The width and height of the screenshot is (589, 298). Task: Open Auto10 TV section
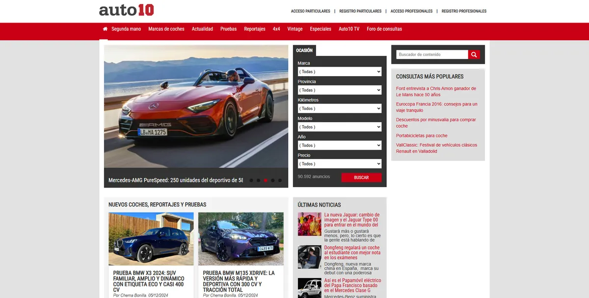click(x=349, y=29)
